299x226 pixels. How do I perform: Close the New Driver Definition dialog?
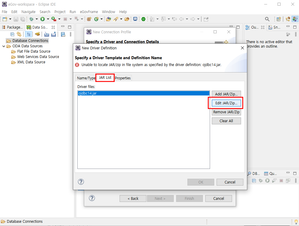pos(242,48)
